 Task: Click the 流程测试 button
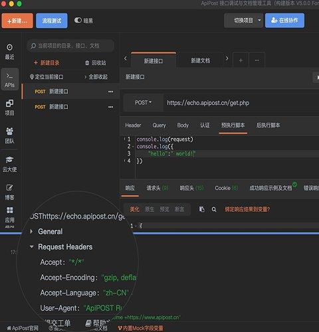click(x=52, y=21)
